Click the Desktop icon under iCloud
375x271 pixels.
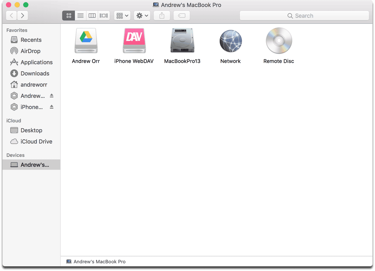pyautogui.click(x=14, y=130)
